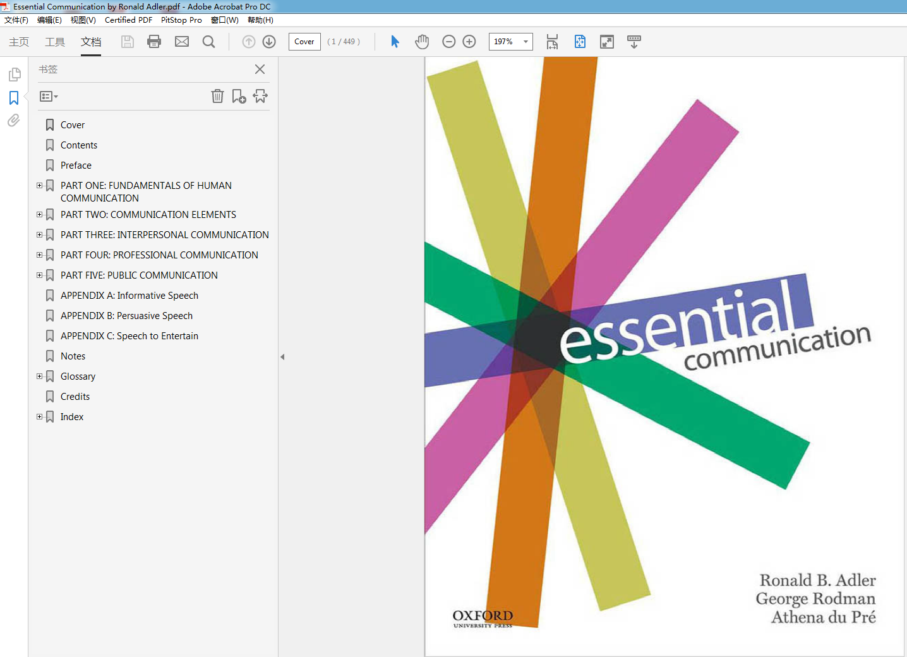Delete selected bookmark with trash icon
This screenshot has width=907, height=657.
[217, 96]
